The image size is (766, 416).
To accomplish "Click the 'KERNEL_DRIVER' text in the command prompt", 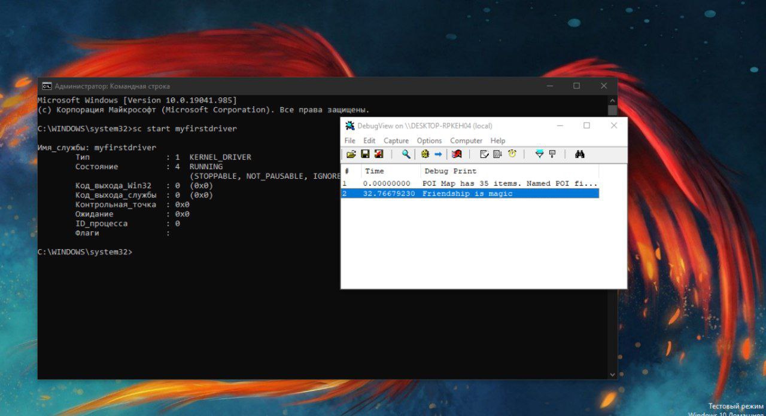I will 220,157.
